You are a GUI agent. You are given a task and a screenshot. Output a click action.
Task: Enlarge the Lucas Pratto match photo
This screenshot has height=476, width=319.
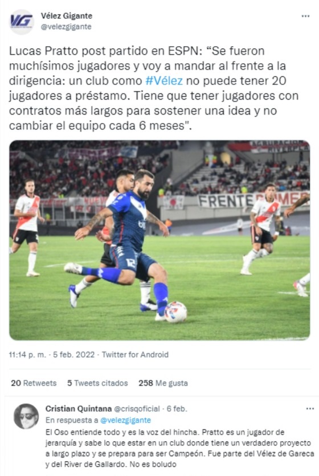point(159,240)
